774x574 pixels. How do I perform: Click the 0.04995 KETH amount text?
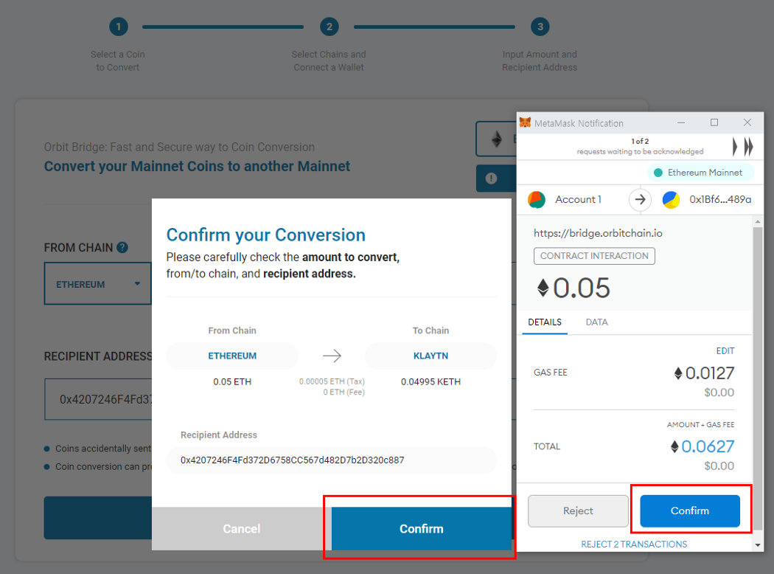click(x=430, y=381)
